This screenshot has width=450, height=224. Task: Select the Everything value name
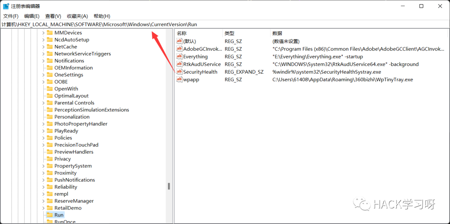[195, 57]
